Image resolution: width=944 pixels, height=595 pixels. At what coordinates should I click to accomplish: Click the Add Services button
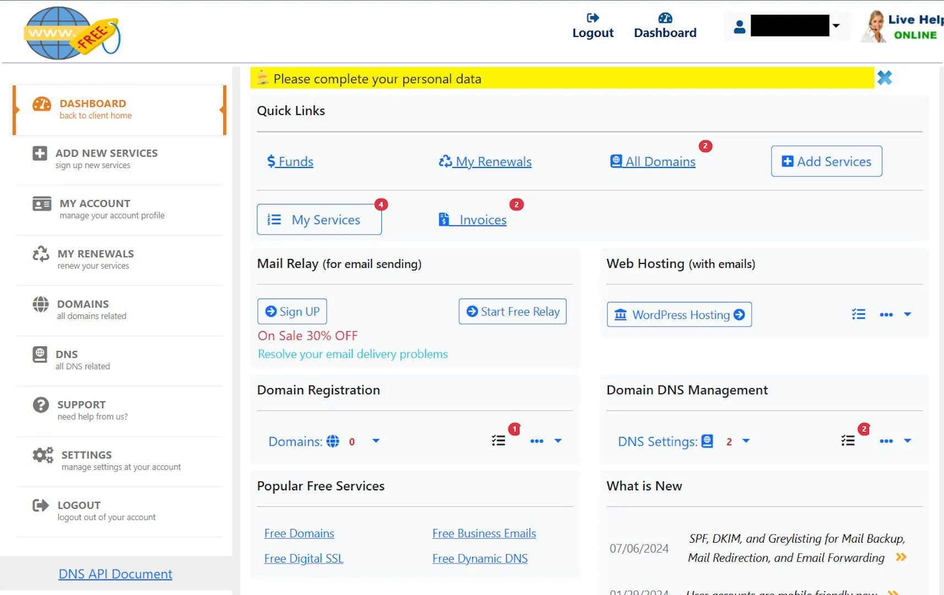(x=826, y=161)
